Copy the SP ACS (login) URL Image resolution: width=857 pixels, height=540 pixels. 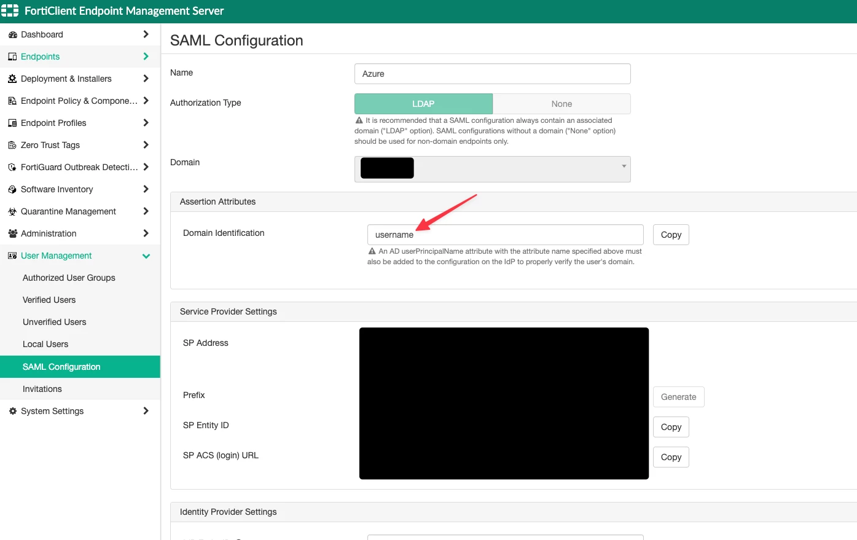pos(671,457)
